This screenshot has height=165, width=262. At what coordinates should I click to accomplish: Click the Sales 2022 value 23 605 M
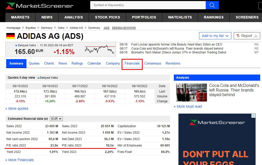(x=52, y=126)
